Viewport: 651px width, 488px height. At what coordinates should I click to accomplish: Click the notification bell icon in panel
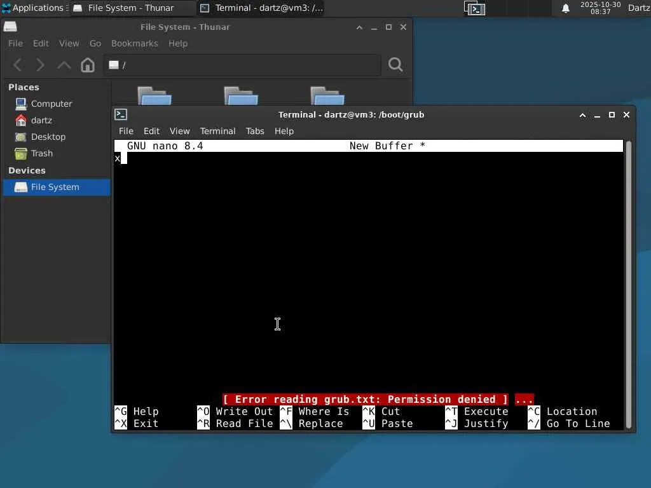(565, 8)
